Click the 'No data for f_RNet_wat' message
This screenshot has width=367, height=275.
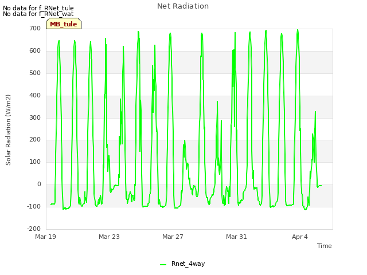tap(38, 14)
